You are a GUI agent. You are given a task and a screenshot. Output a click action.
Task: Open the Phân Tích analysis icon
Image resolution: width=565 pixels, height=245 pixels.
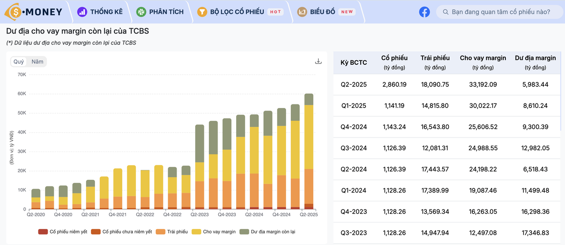coord(141,12)
